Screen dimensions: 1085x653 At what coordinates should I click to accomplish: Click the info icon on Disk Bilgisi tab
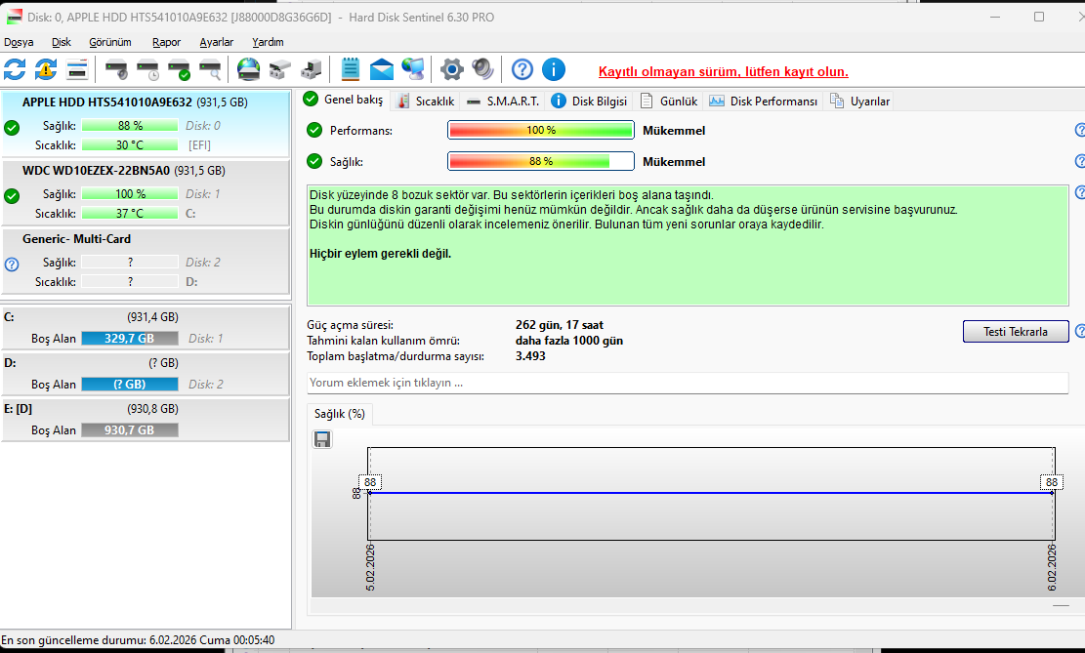click(559, 101)
